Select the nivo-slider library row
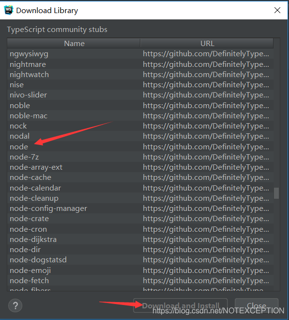 point(140,95)
